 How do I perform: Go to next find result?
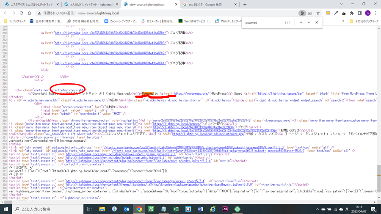(309, 22)
